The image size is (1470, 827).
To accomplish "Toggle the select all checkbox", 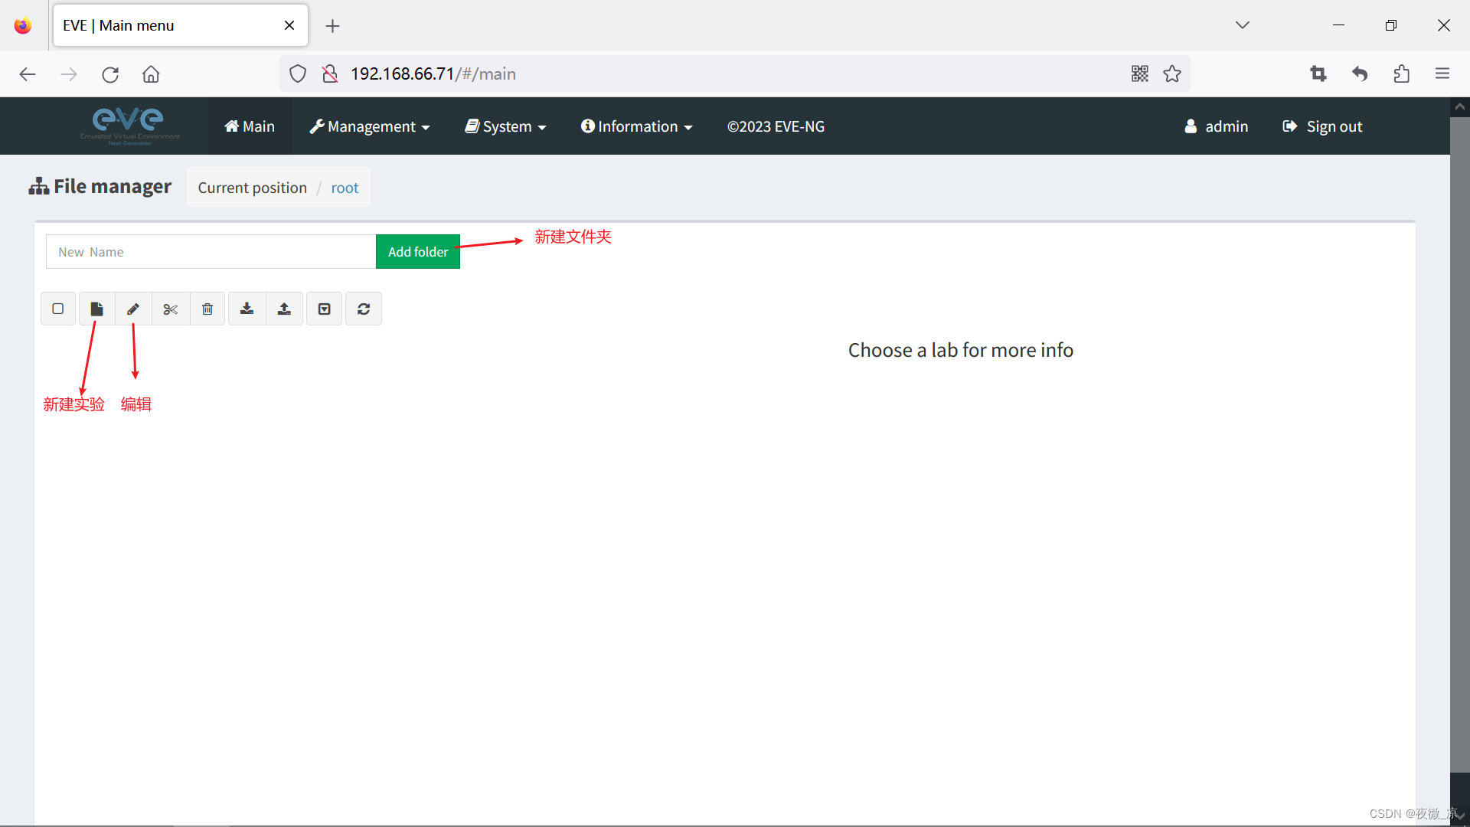I will click(x=58, y=309).
